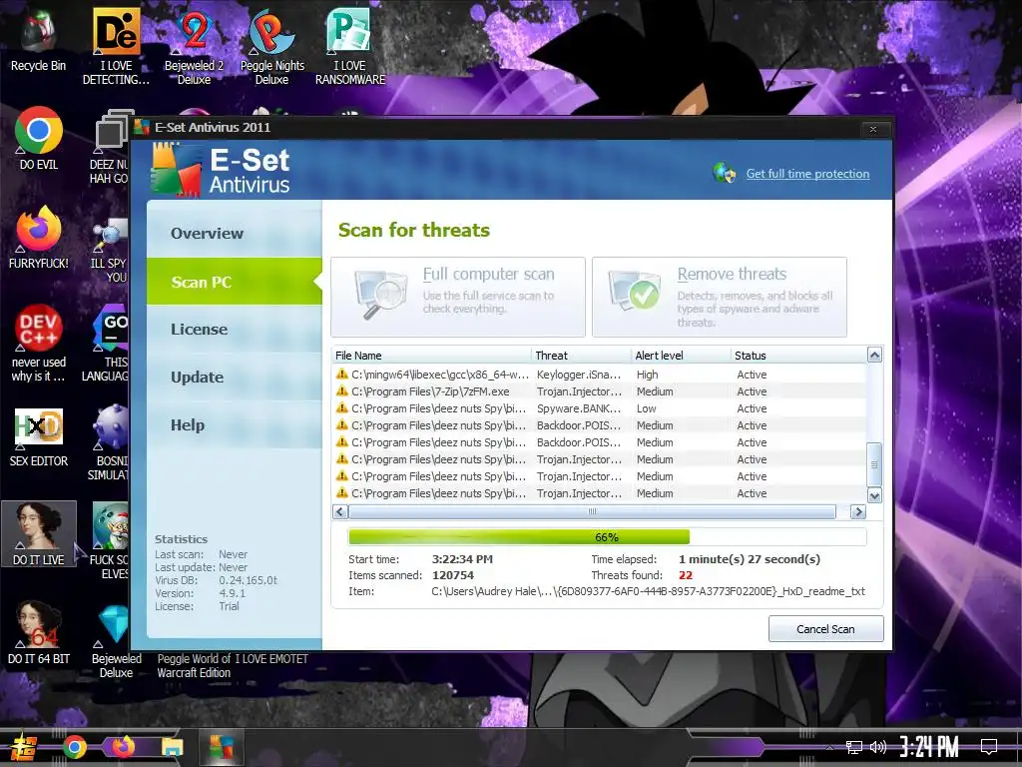Sort by the Alert level column header

[681, 356]
